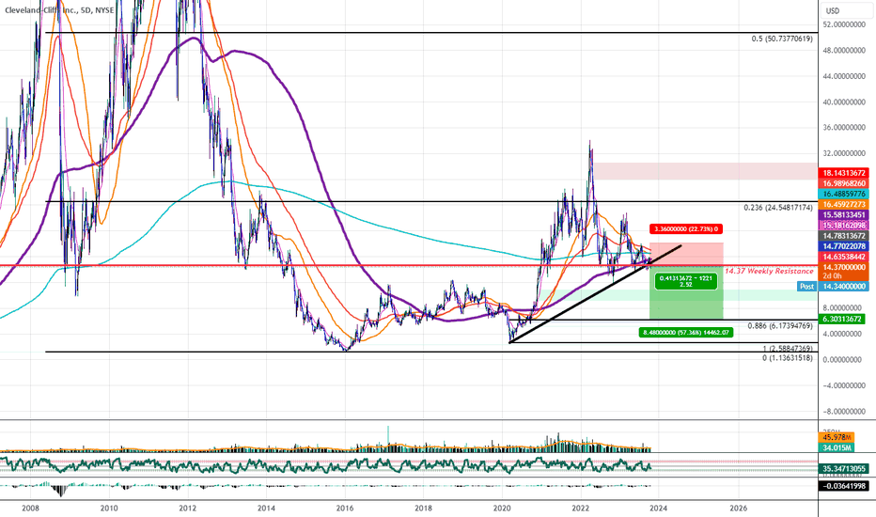Click the 36.00000000 price axis label
Image resolution: width=876 pixels, height=517 pixels.
844,128
